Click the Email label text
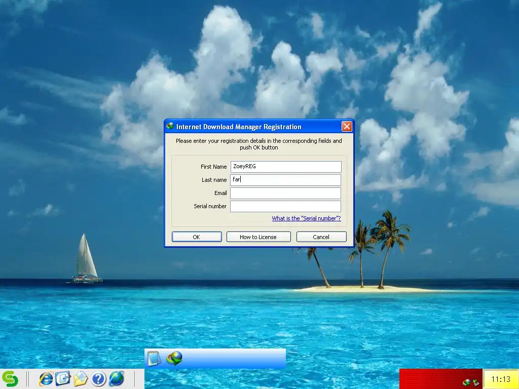Viewport: 519px width, 389px height. [220, 193]
